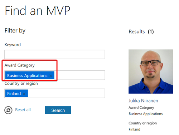Click Finland text under the result
This screenshot has height=135, width=179.
pyautogui.click(x=134, y=129)
